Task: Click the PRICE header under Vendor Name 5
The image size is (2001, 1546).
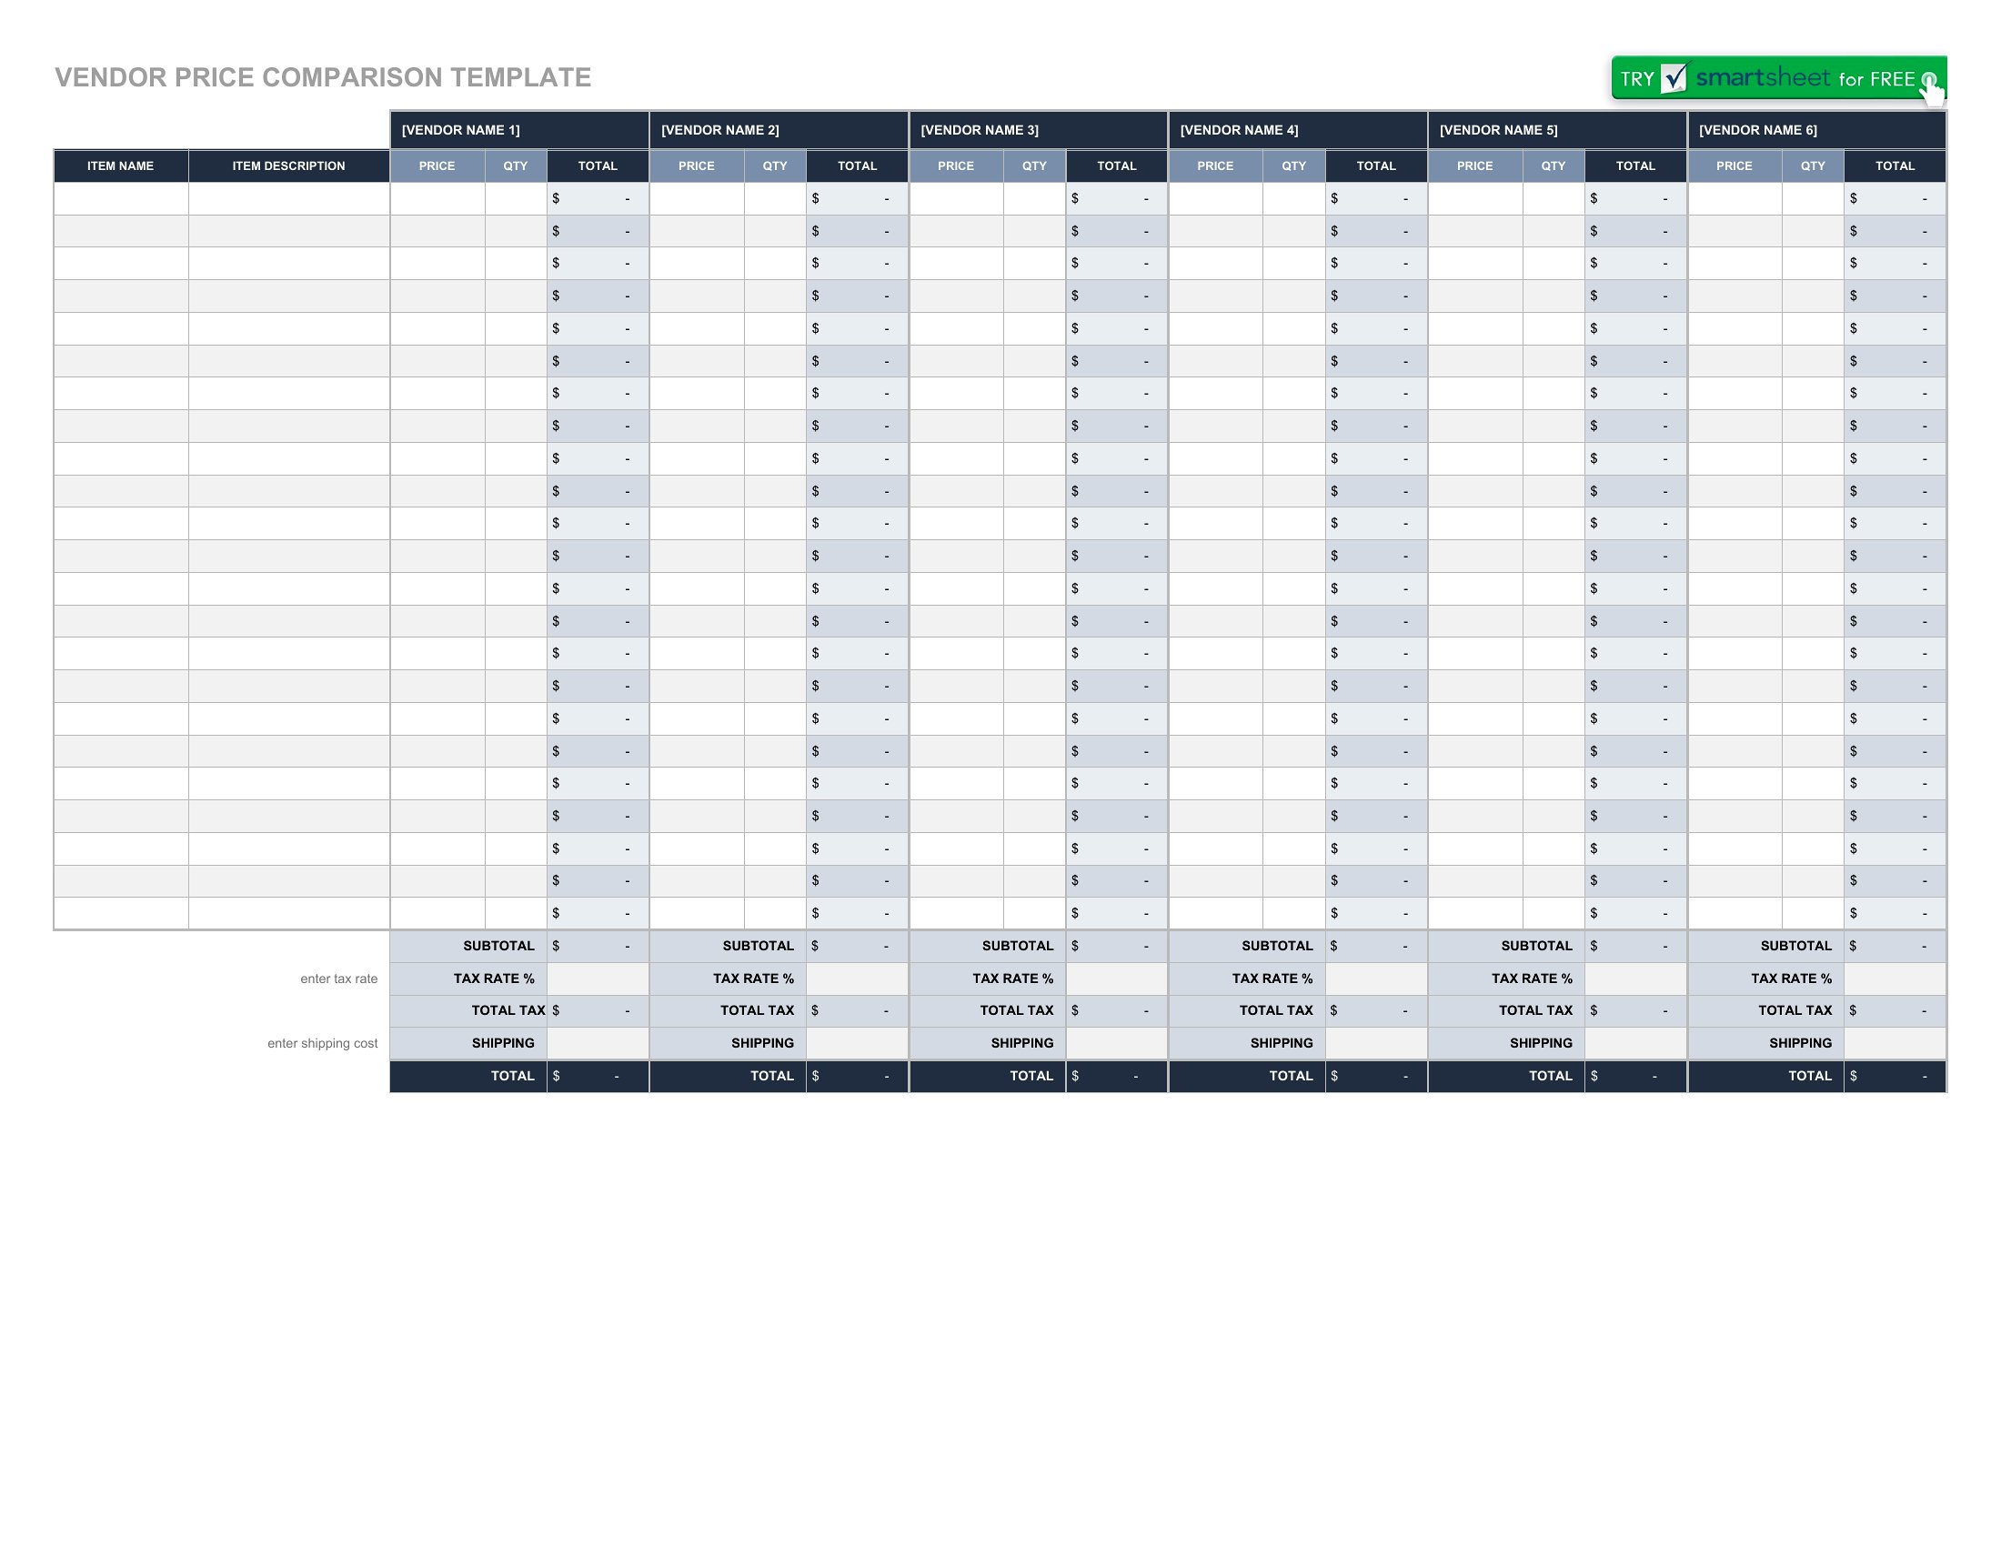Action: point(1475,166)
